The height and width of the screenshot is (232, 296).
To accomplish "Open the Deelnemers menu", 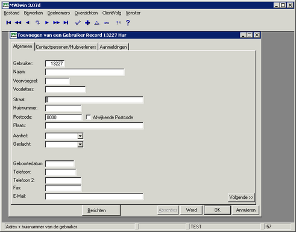I will [58, 13].
